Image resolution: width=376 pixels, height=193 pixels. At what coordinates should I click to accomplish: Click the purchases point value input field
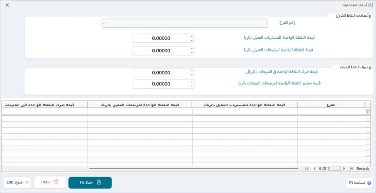pos(163,38)
